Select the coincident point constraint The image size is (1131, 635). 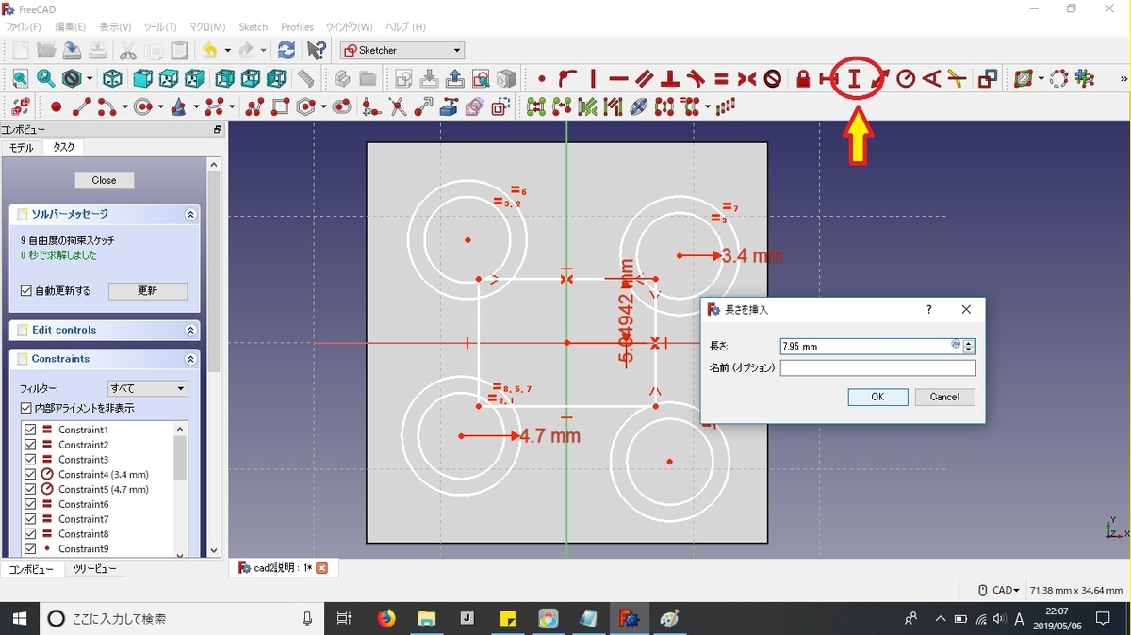(x=542, y=79)
